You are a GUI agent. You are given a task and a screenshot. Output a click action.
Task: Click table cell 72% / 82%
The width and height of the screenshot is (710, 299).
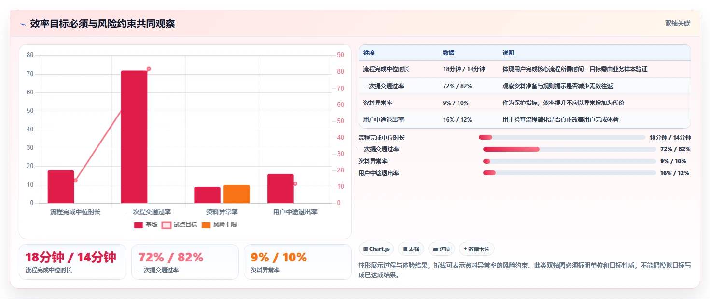(x=457, y=86)
